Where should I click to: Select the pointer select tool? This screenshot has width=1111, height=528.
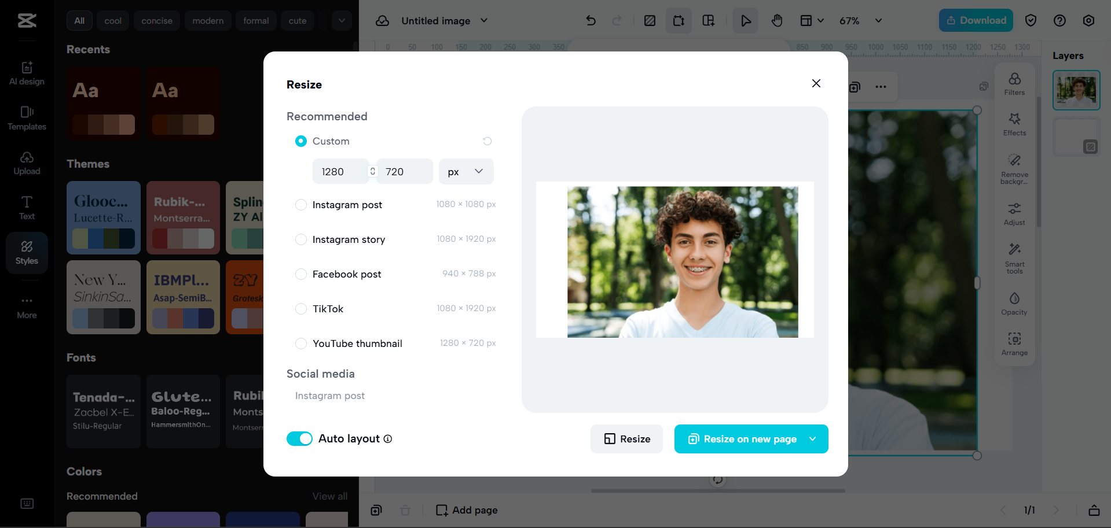746,21
